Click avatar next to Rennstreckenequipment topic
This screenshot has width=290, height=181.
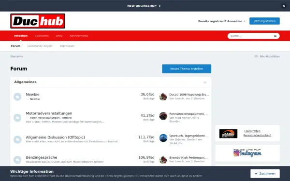click(163, 116)
